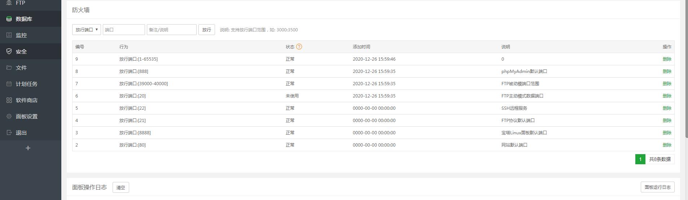Click the 放行 button to allow port
Viewport: 688px width, 200px height.
(206, 30)
